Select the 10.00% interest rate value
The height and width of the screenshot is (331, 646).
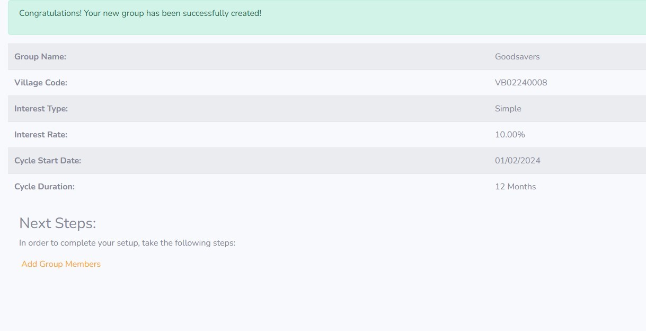510,135
